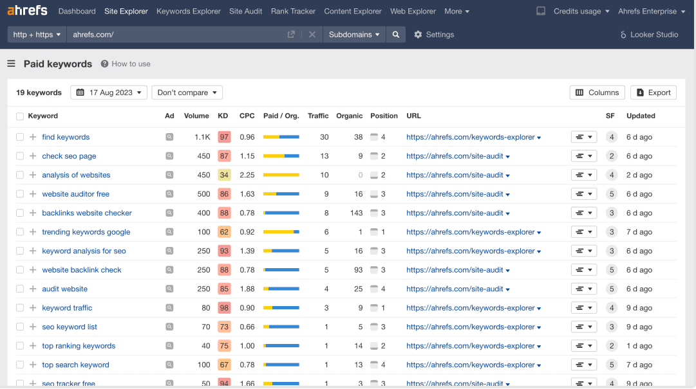Click Paid/Org bar for analysis of websites
This screenshot has height=389, width=696.
point(281,175)
